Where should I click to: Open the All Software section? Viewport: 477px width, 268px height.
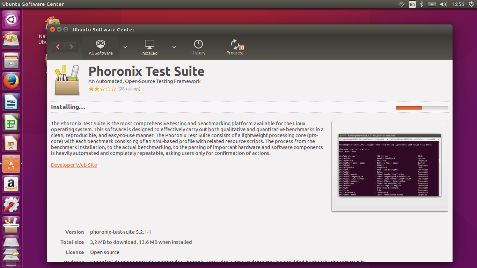point(101,47)
